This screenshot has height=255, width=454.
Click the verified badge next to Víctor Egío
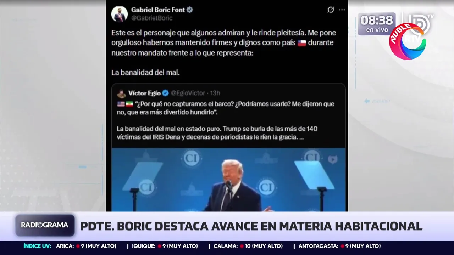click(x=166, y=93)
